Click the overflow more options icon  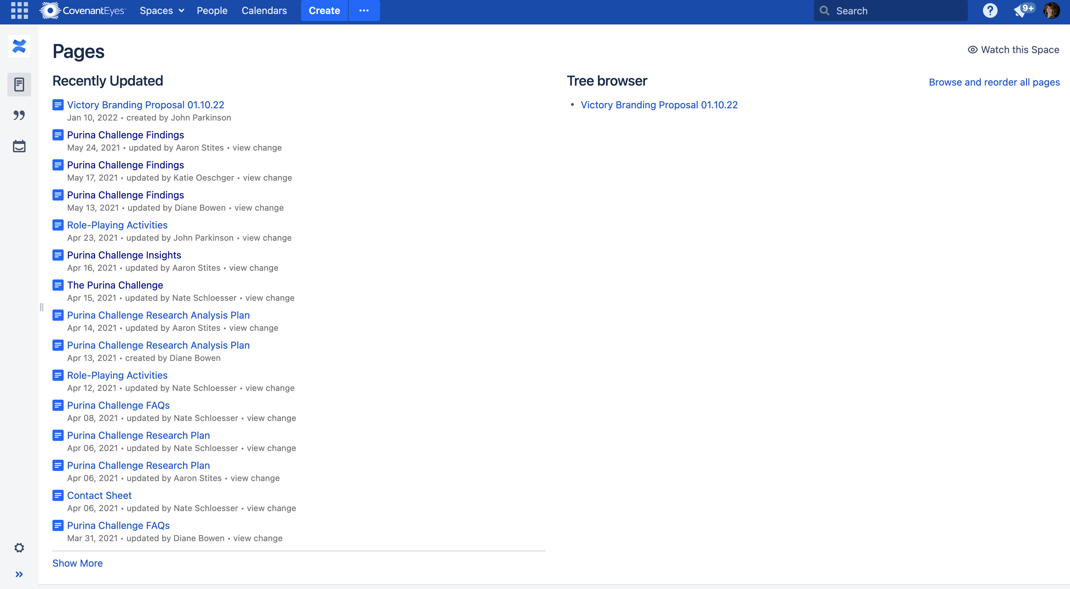click(364, 10)
